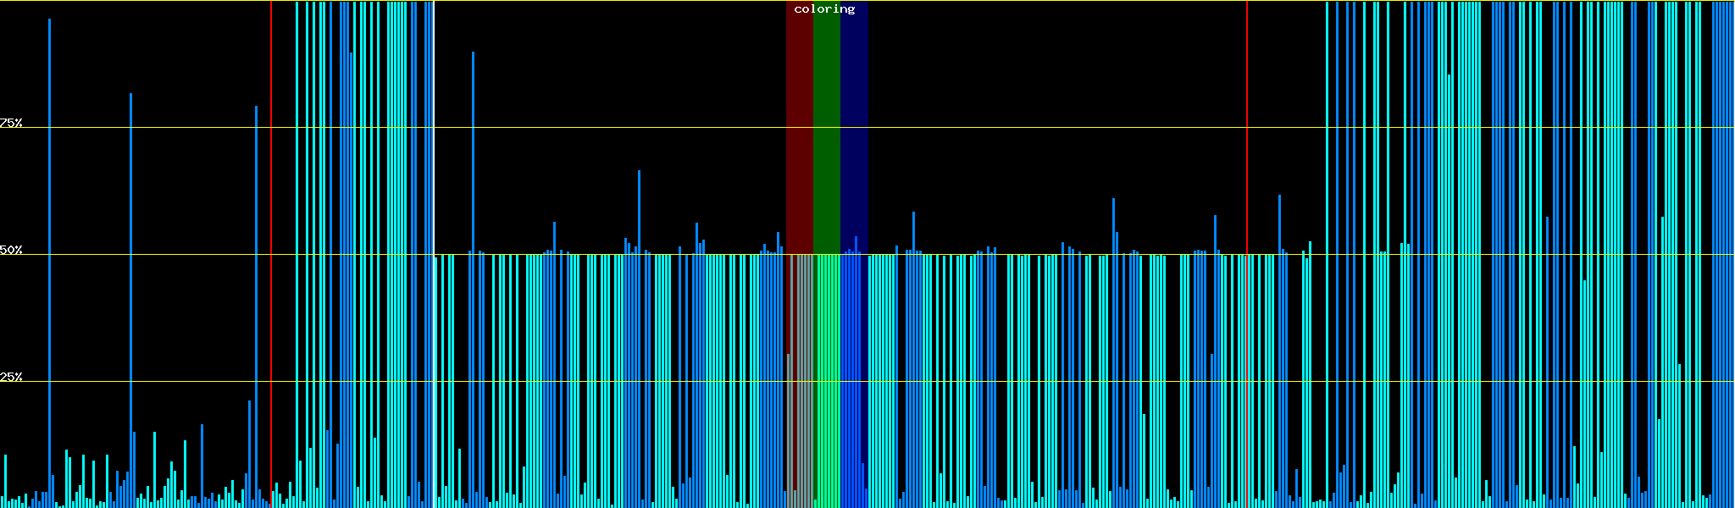
Task: Select the dark green coloring band
Action: coord(826,127)
